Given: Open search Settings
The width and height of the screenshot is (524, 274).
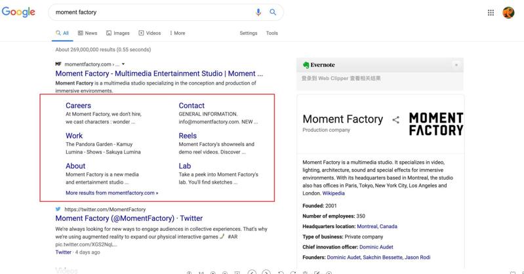Looking at the screenshot, I should [x=249, y=33].
